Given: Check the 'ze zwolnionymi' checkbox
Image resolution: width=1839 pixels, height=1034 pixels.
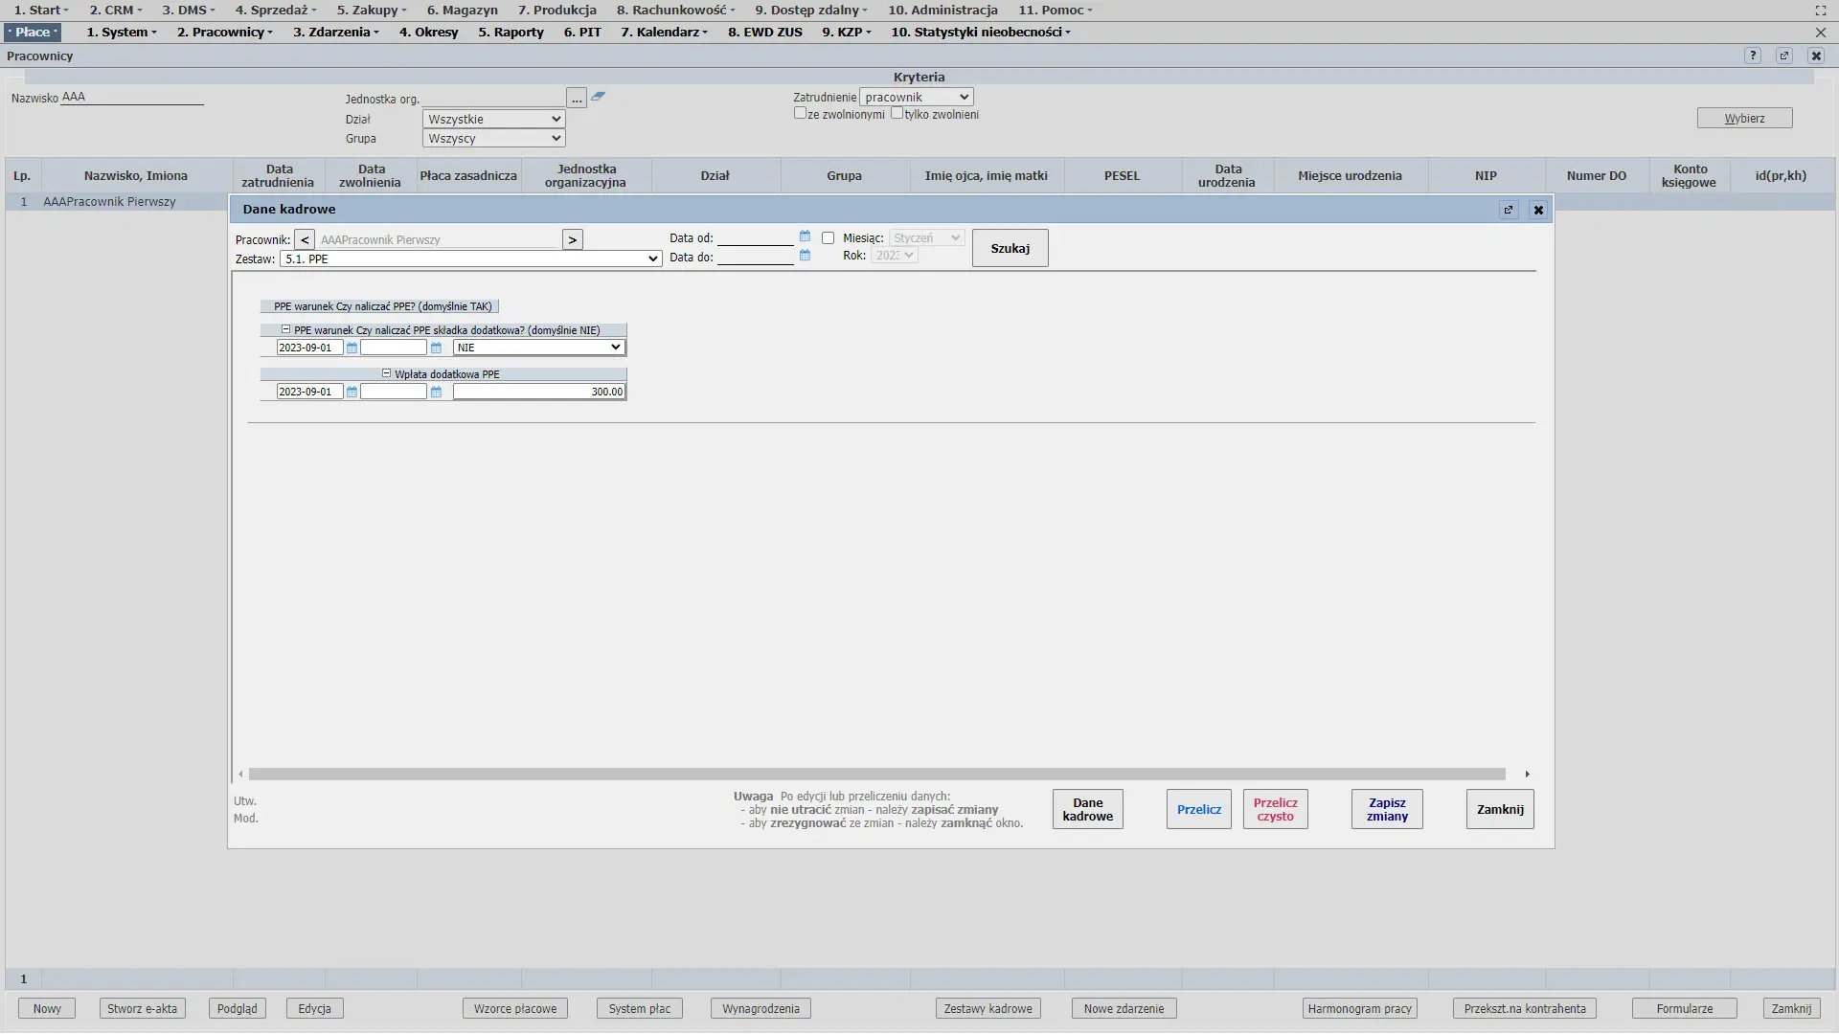Looking at the screenshot, I should (x=800, y=113).
